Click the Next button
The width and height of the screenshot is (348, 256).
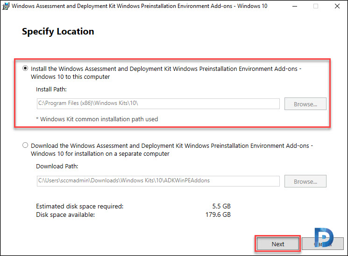tap(277, 244)
